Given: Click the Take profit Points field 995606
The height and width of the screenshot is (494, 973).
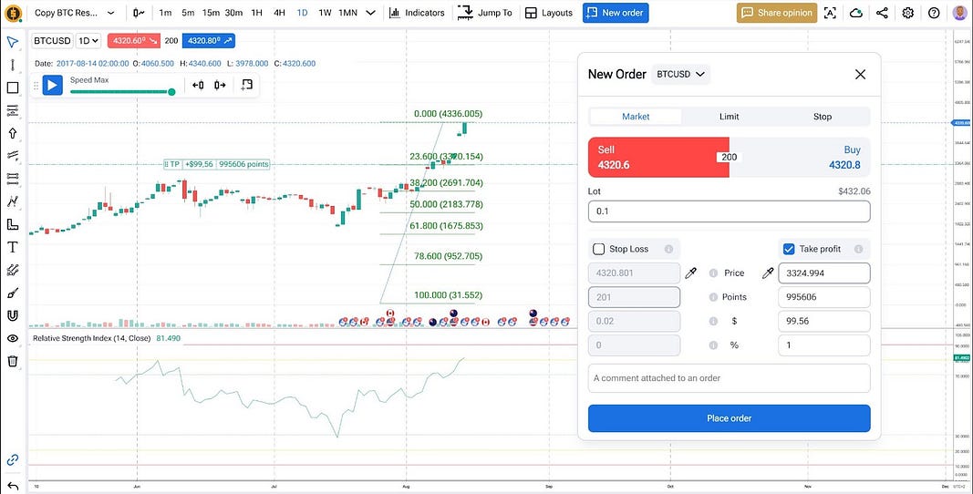Looking at the screenshot, I should (x=824, y=296).
